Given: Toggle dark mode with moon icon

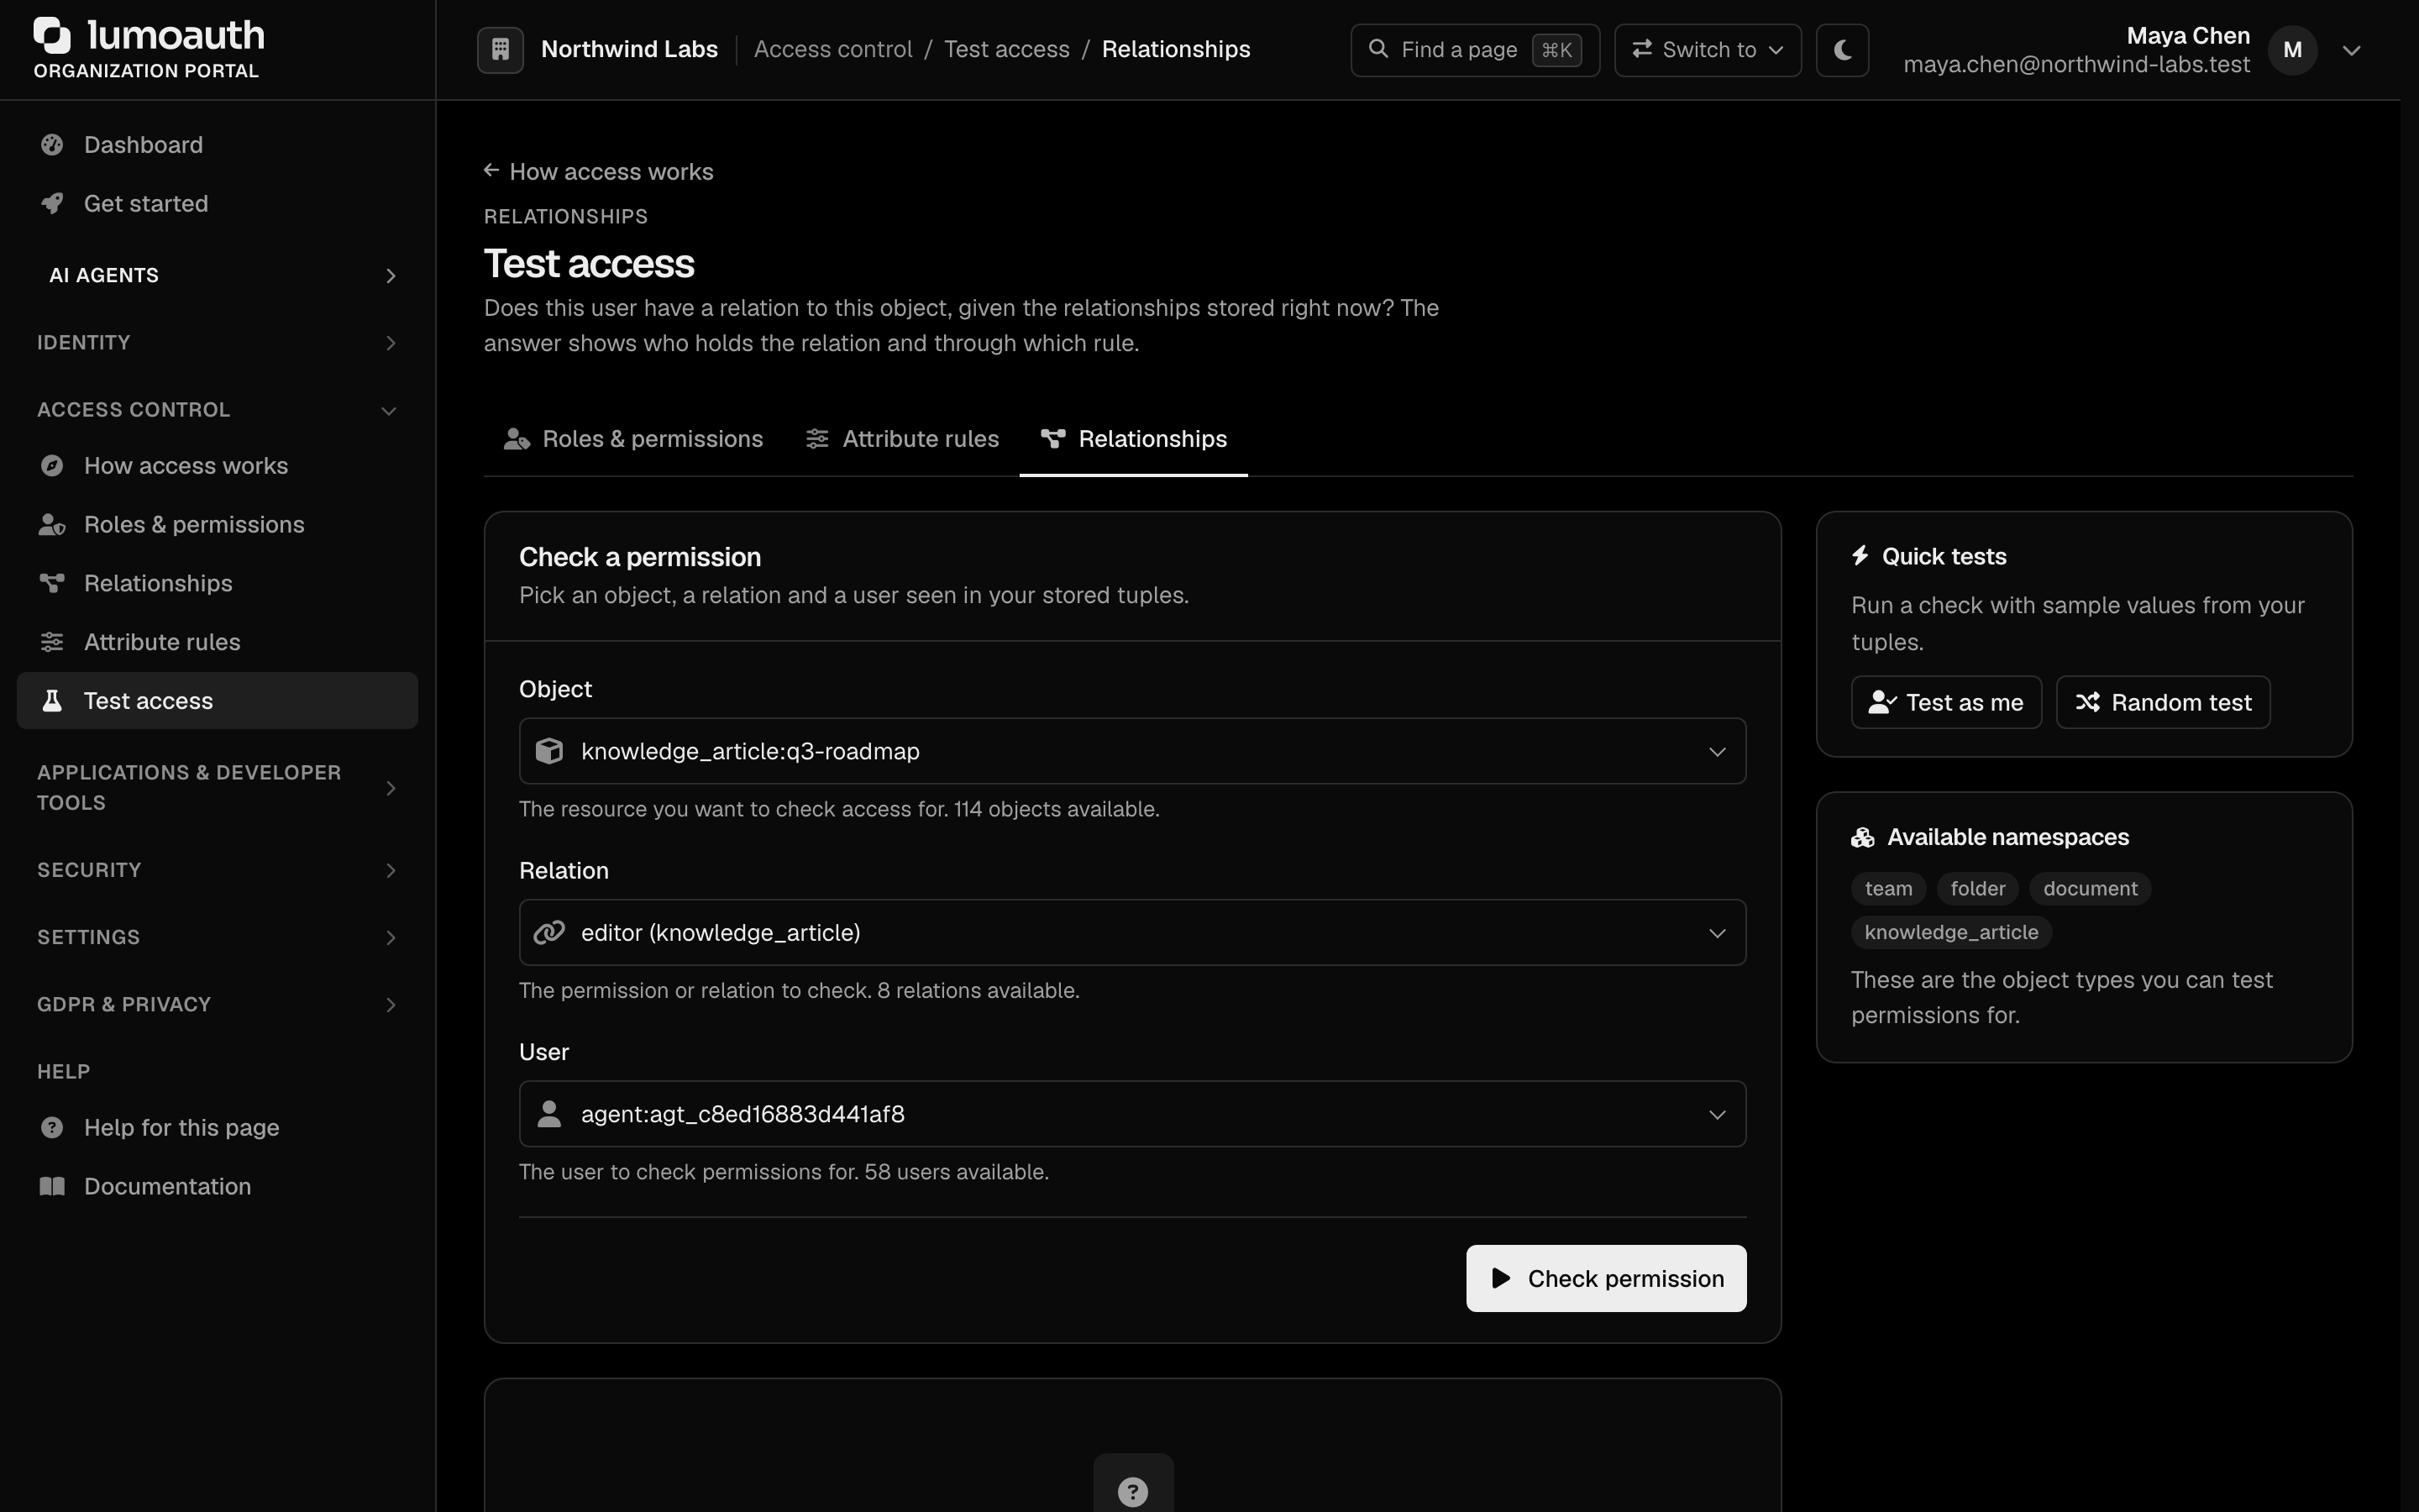Looking at the screenshot, I should point(1842,49).
